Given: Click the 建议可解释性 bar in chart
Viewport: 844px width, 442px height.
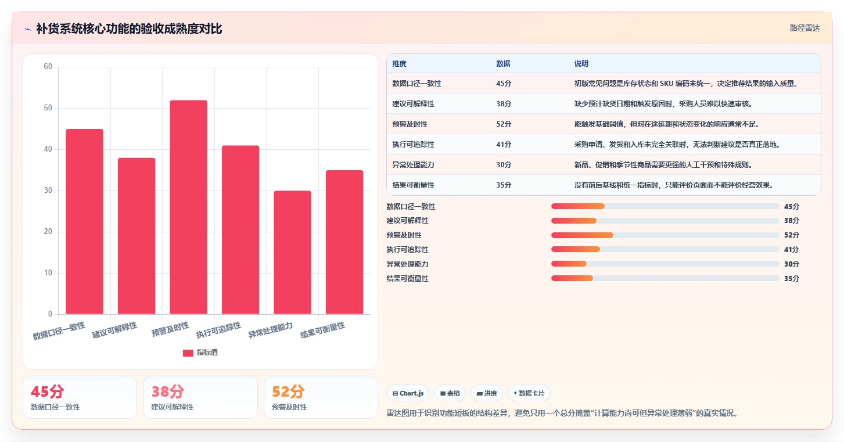Looking at the screenshot, I should coord(137,236).
